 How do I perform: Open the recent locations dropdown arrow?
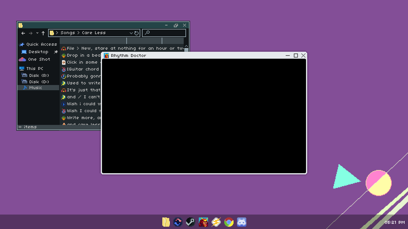tap(37, 33)
